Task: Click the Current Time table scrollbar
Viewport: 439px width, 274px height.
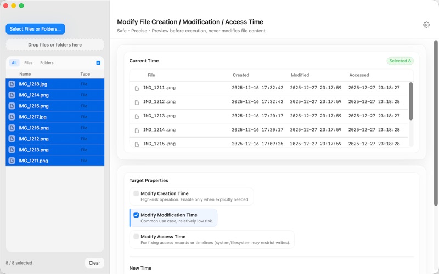Action: (410, 101)
